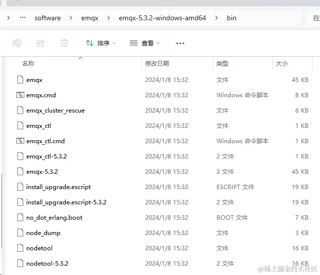Screen dimensions: 320x275
Task: Select the emqx.cmd file name
Action: [x=41, y=95]
